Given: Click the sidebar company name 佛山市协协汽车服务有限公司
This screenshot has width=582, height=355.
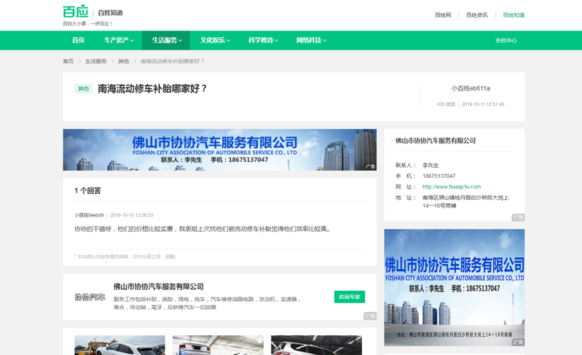Looking at the screenshot, I should click(436, 141).
